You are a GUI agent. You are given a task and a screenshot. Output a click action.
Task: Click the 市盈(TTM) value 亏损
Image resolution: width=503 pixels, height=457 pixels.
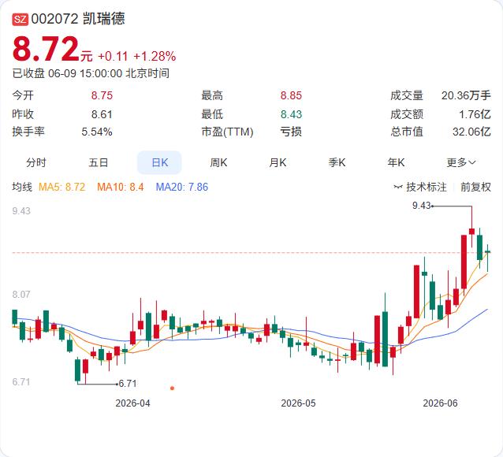click(291, 132)
